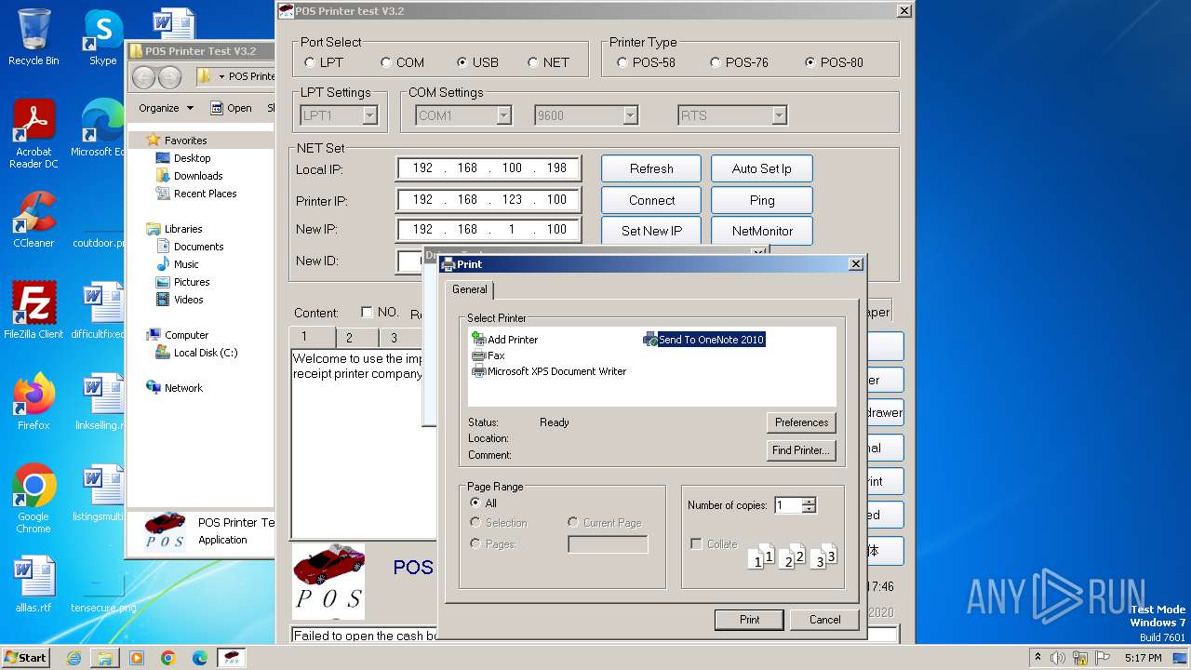Select USB port radio button

click(462, 62)
